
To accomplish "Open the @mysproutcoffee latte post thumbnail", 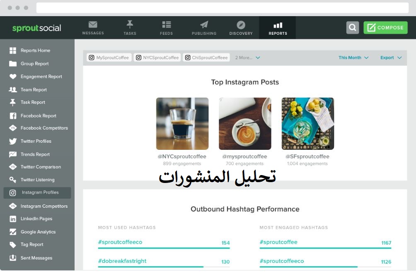I will tap(245, 124).
